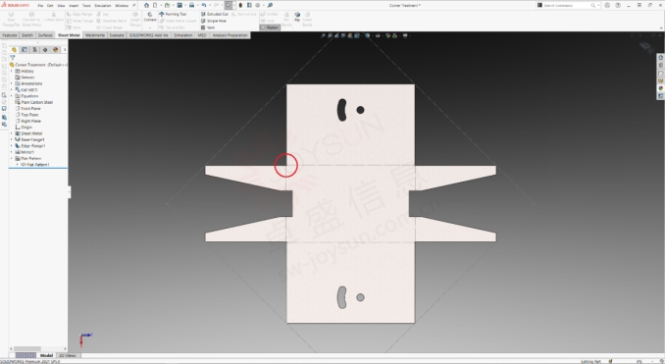Screen dimensions: 665x364
Task: Open the Window menu
Action: pyautogui.click(x=122, y=6)
